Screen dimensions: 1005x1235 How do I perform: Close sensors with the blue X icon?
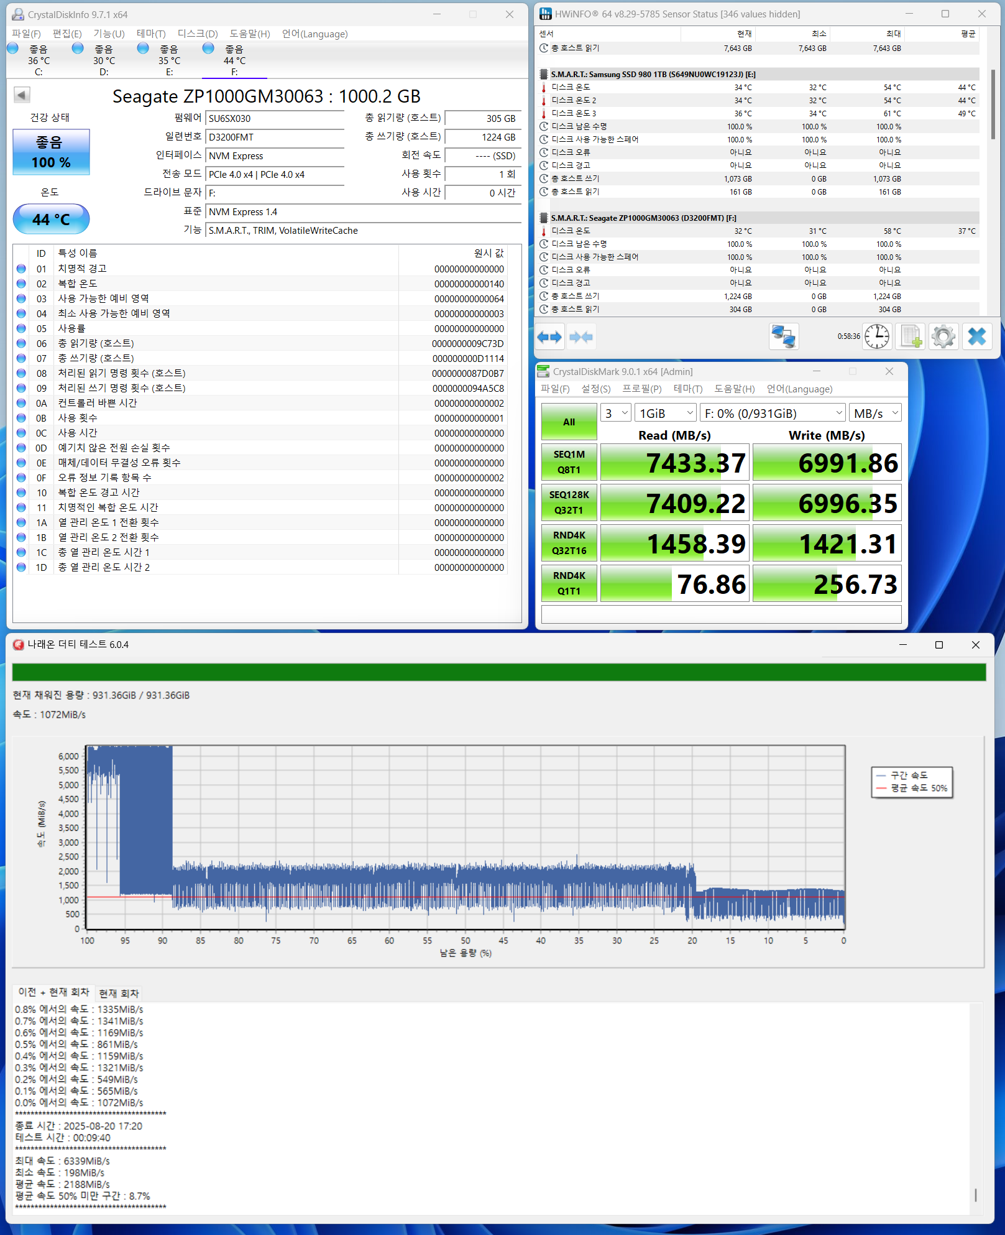(x=976, y=337)
